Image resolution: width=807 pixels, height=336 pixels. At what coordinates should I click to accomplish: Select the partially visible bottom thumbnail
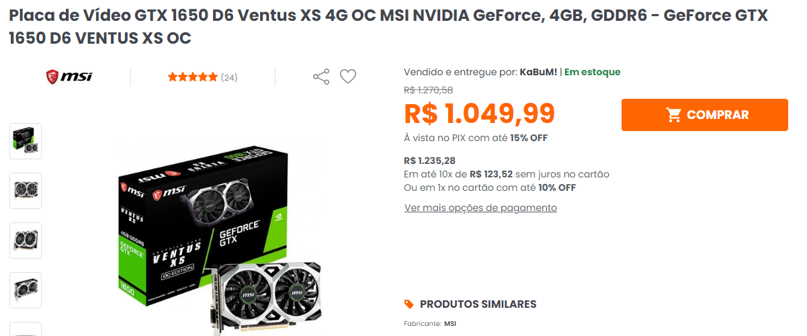point(26,329)
